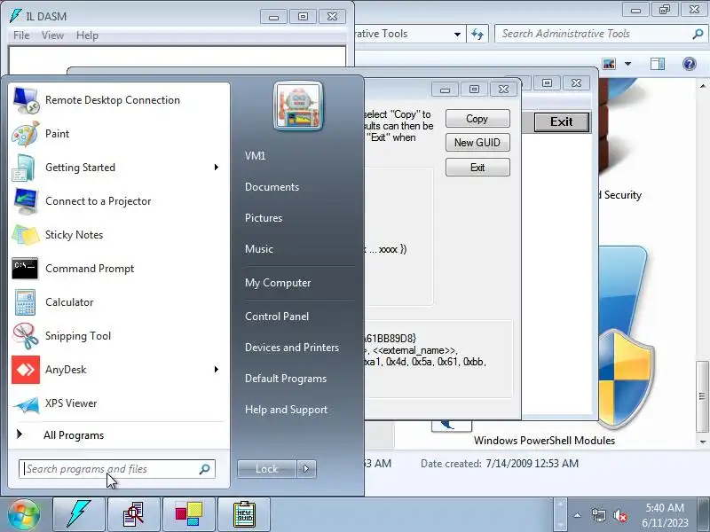710x532 pixels.
Task: Change view icon in Administrative Tools toolbar
Action: [609, 64]
